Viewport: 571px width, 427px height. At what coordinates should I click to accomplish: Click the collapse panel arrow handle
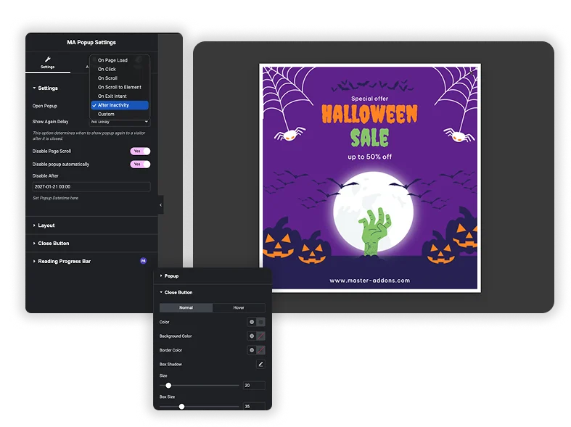coord(160,205)
